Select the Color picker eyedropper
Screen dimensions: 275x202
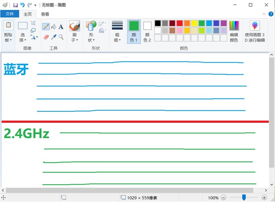click(x=54, y=37)
